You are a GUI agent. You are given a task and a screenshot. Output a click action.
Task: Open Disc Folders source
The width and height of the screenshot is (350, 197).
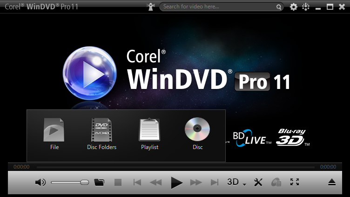(x=102, y=134)
